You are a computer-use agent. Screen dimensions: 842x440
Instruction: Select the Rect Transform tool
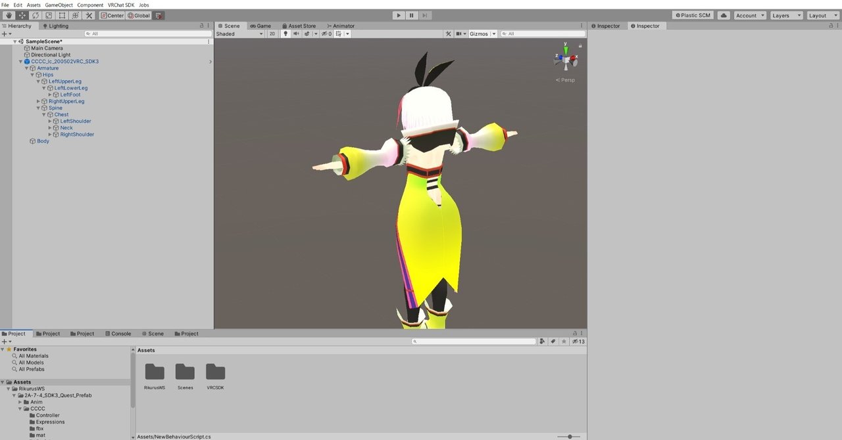click(x=61, y=15)
